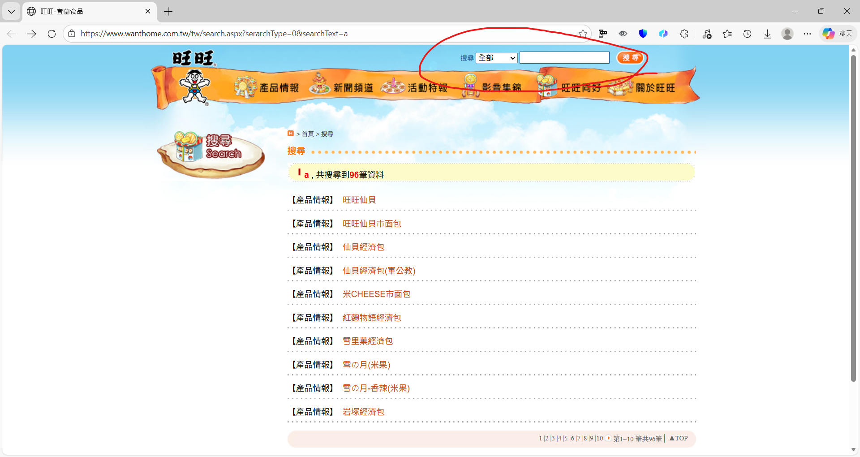Open the favorites list icon

pyautogui.click(x=727, y=34)
